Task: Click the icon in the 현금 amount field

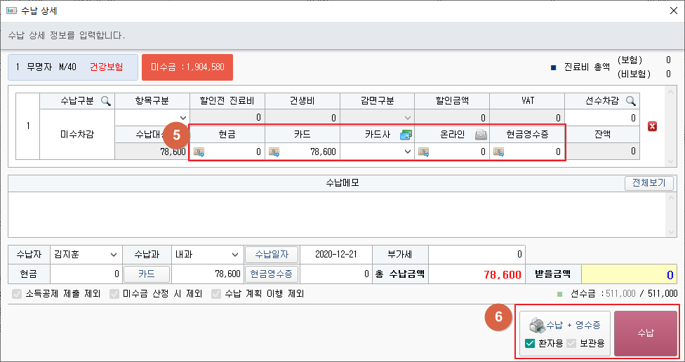Action: point(199,152)
